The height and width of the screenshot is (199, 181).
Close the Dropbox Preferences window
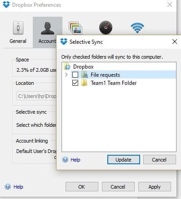click(x=170, y=5)
